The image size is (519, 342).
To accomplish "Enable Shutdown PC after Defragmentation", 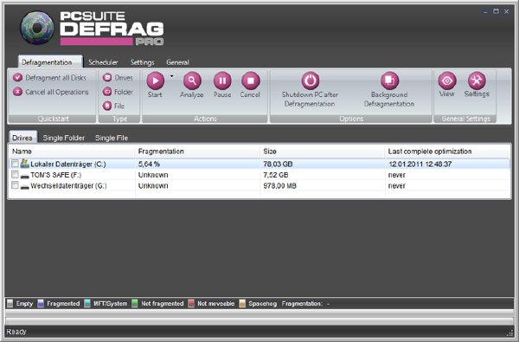I will click(x=311, y=81).
